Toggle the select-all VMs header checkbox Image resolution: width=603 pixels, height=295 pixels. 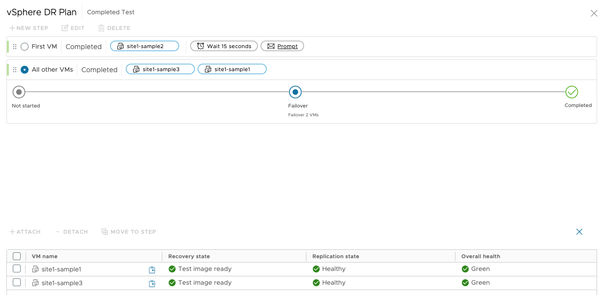pos(17,256)
